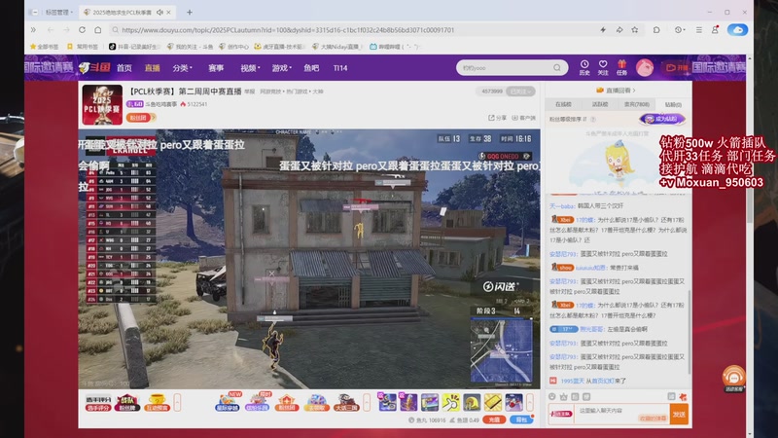Open the 直播回看 replay link

[616, 91]
